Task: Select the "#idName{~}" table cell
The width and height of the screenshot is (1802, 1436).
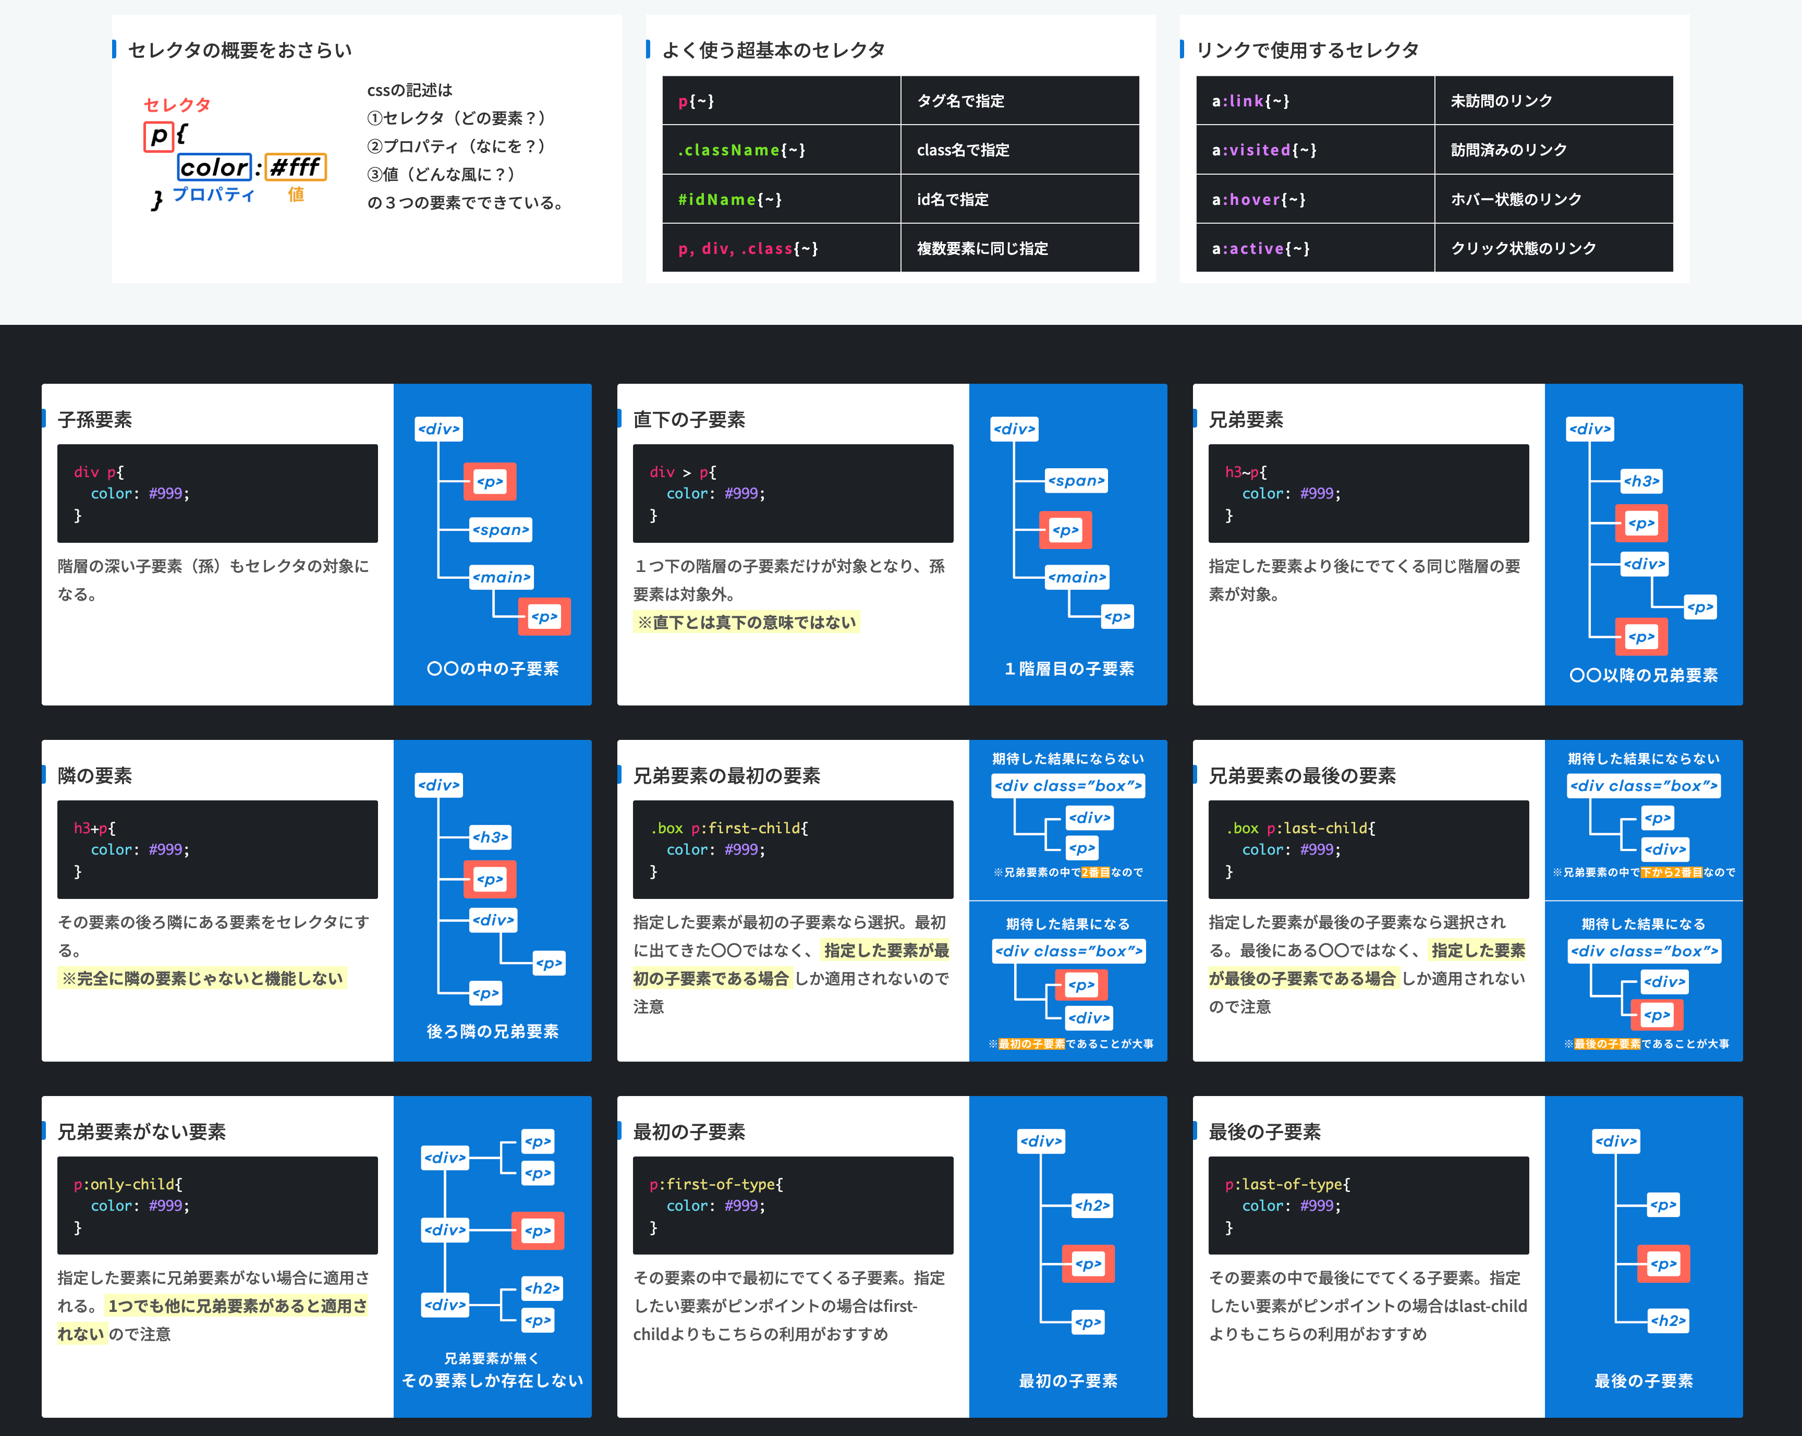Action: 782,199
